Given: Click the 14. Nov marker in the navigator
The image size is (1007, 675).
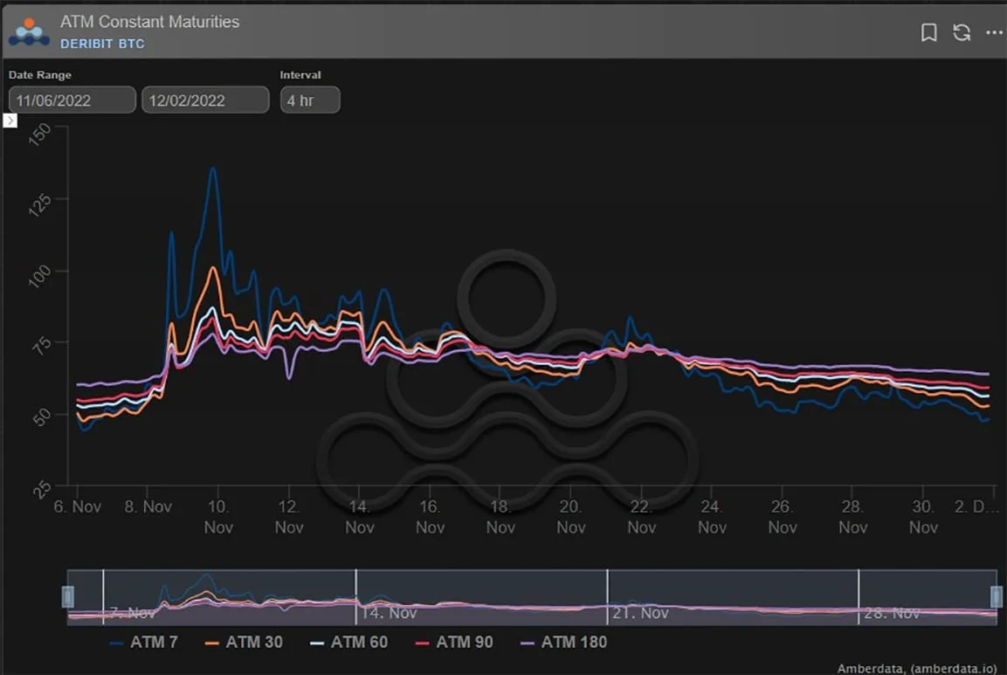Looking at the screenshot, I should (x=389, y=613).
